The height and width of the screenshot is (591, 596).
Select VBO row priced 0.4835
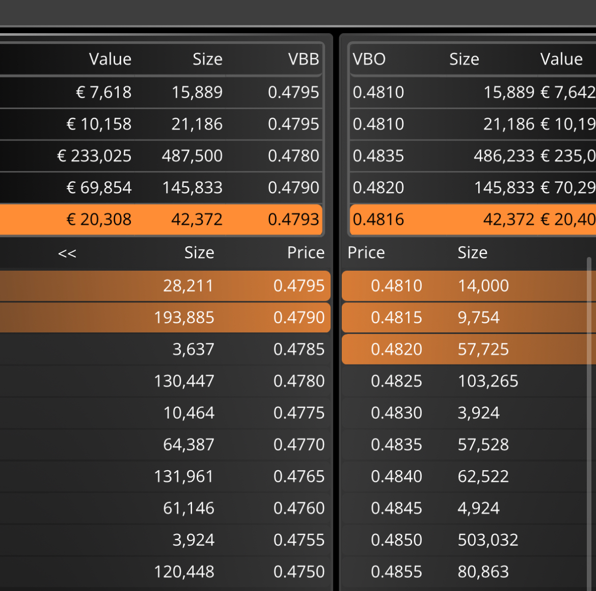[473, 156]
